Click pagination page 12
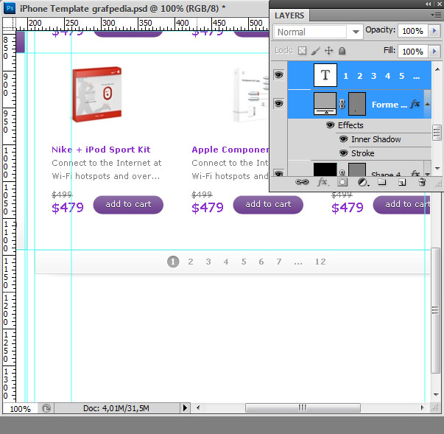 [320, 262]
